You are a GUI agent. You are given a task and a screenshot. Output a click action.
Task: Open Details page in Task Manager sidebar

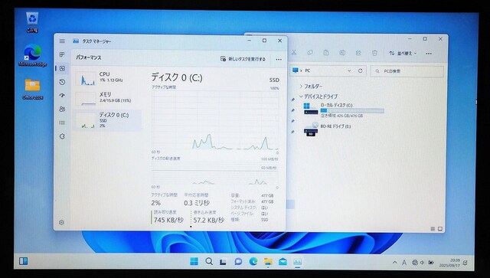[x=62, y=123]
